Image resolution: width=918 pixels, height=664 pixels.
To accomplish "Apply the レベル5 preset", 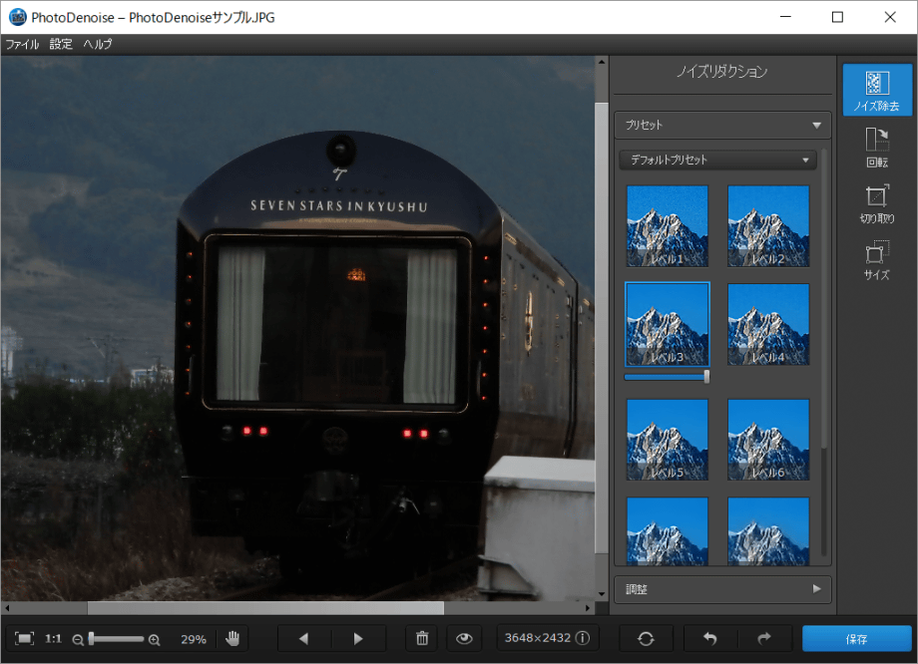I will (x=668, y=440).
